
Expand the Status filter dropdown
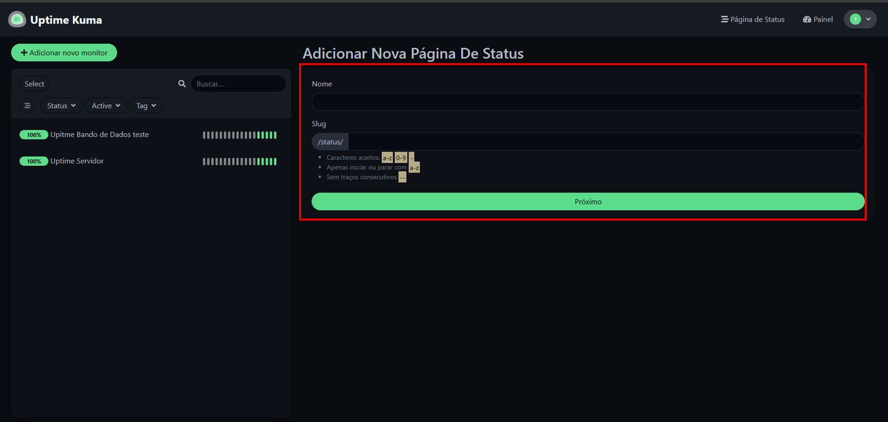coord(61,105)
